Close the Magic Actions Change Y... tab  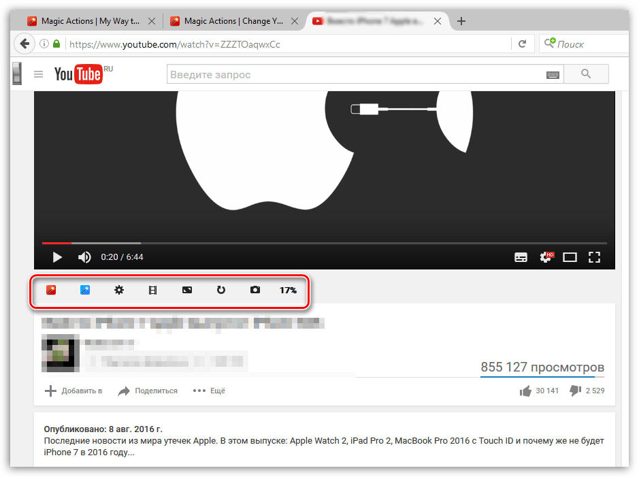[x=295, y=21]
